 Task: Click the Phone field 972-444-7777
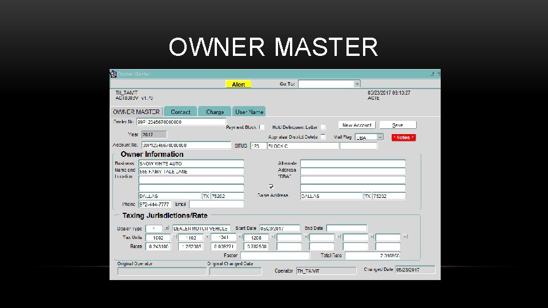click(155, 204)
